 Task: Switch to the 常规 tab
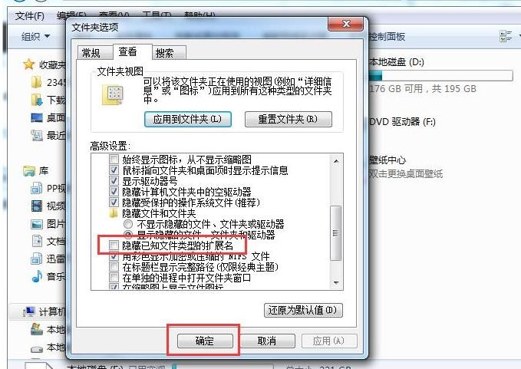(x=91, y=52)
